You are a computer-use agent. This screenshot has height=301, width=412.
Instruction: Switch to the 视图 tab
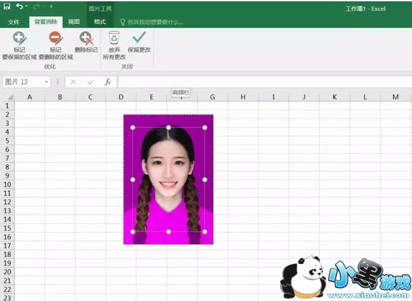(74, 22)
